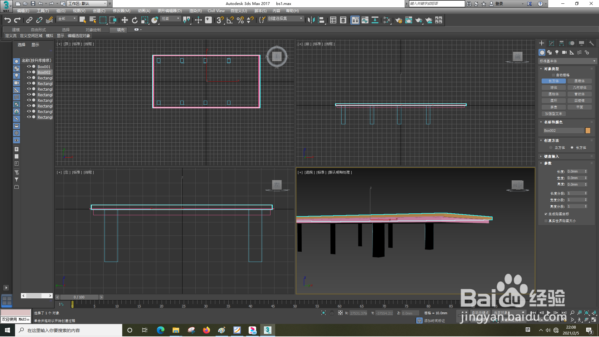Click the Undo arrow icon
The height and width of the screenshot is (337, 599).
click(x=7, y=20)
